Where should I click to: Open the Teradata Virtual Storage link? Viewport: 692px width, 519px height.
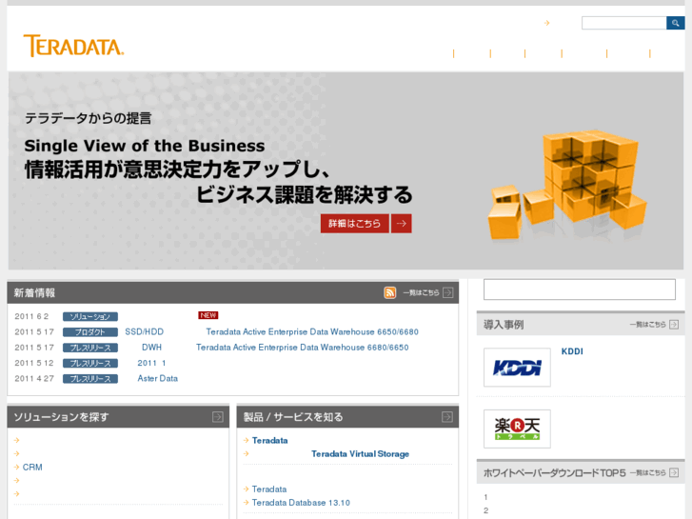pyautogui.click(x=360, y=454)
